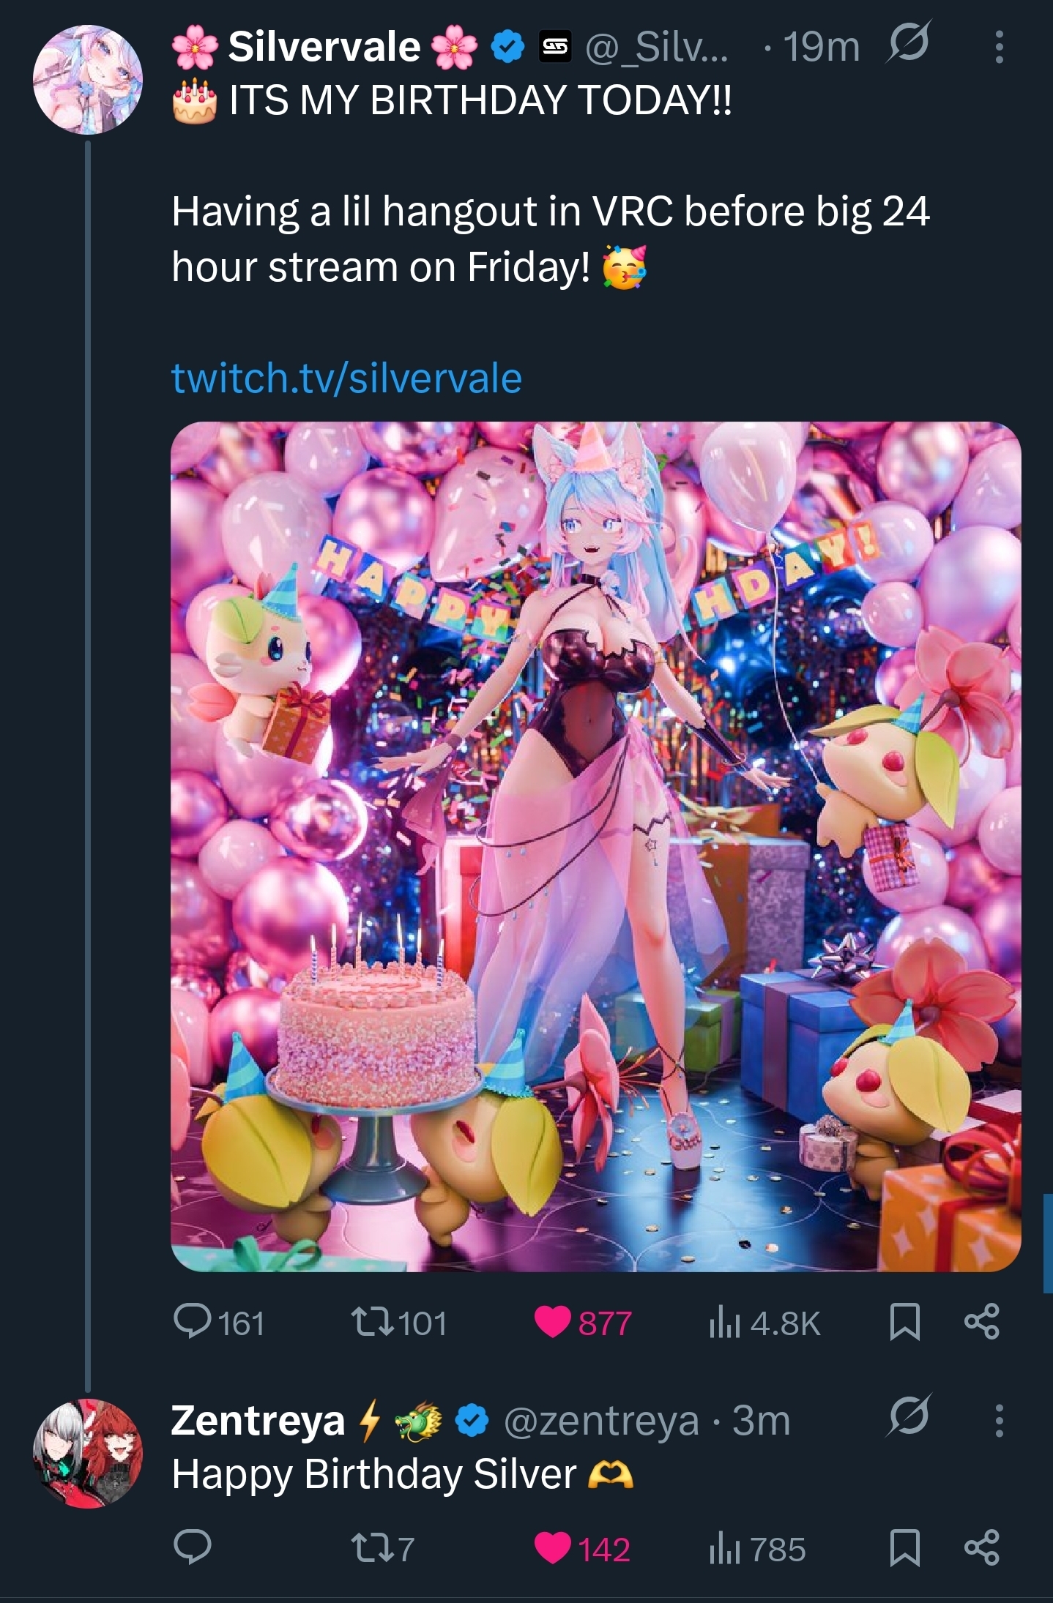Screen dimensions: 1053x1603
Task: Open more options on Zentreya's reply
Action: coord(999,1420)
